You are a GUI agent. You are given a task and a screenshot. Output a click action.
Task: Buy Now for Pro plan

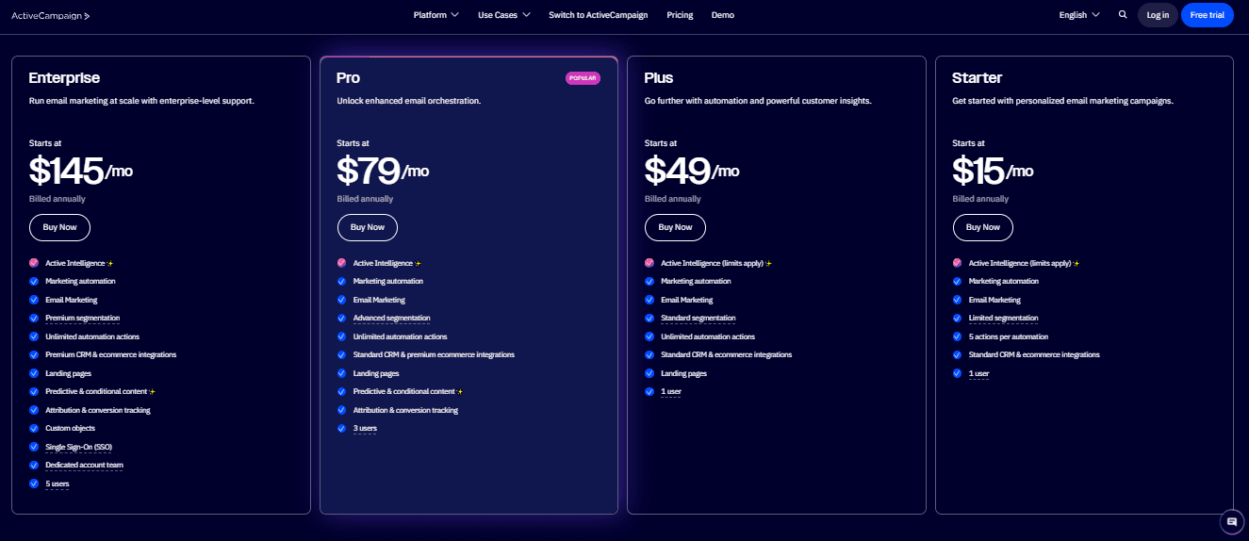pyautogui.click(x=368, y=227)
